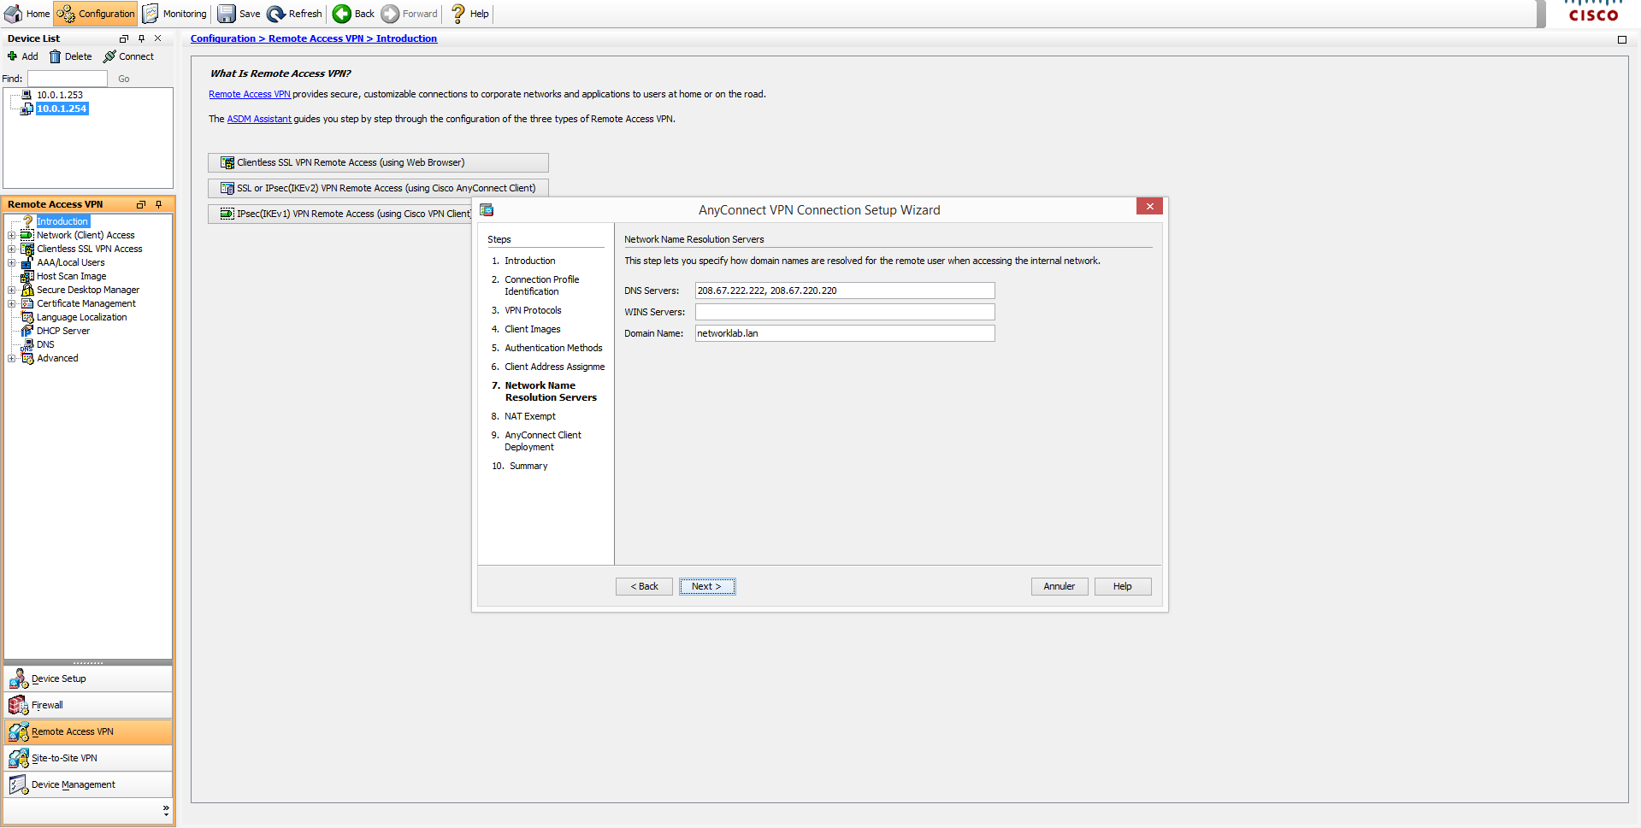
Task: Select Certificate Management tree item
Action: coord(86,303)
